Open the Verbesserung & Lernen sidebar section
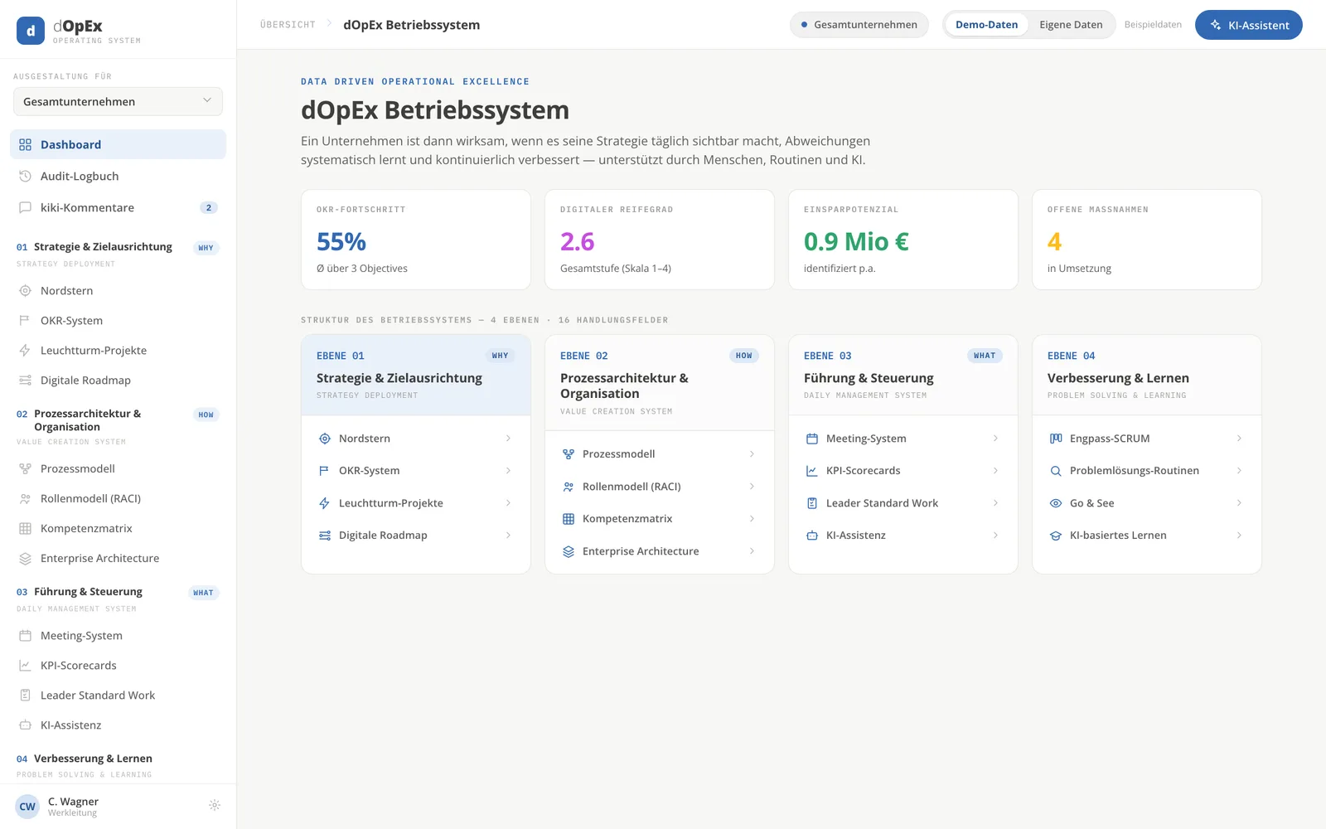Image resolution: width=1326 pixels, height=829 pixels. click(118, 765)
